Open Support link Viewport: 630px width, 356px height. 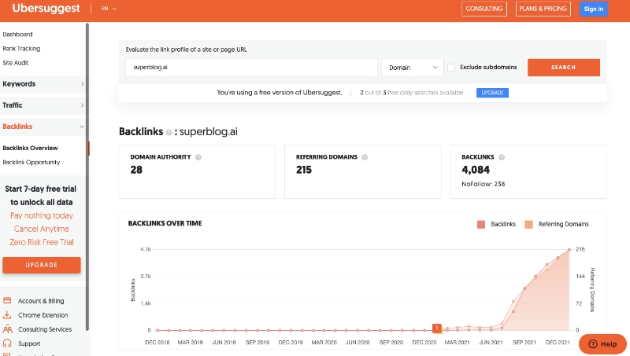point(29,343)
